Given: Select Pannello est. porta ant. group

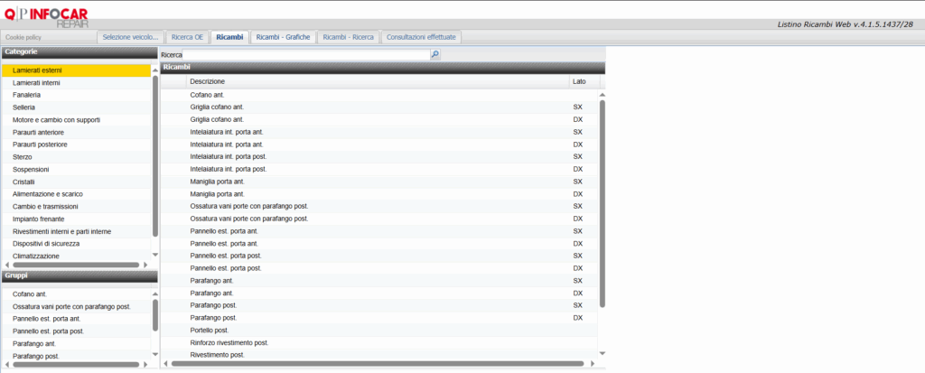Looking at the screenshot, I should [x=76, y=319].
